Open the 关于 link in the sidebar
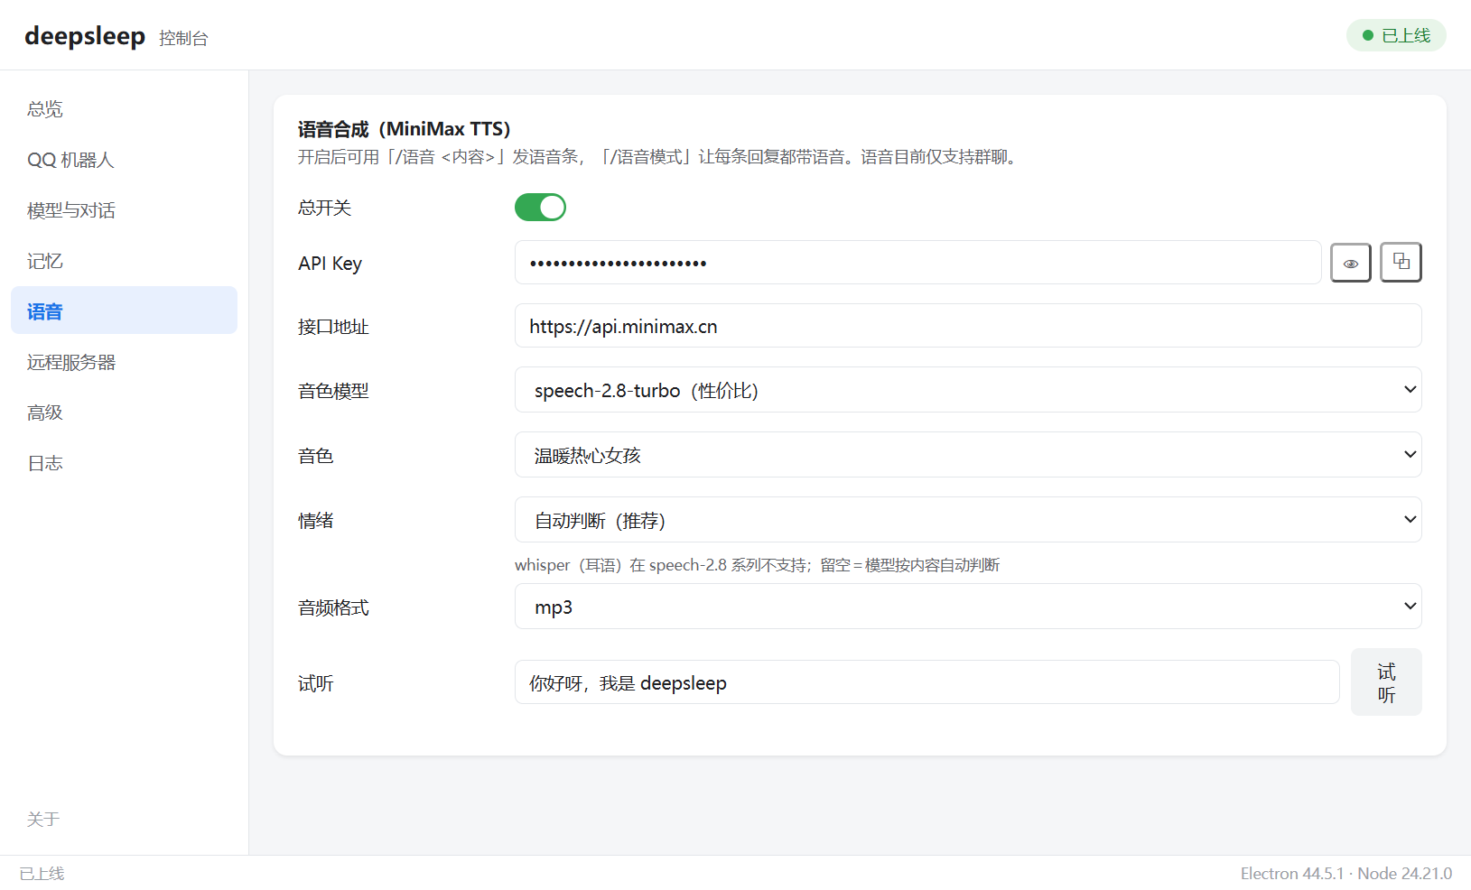1471x890 pixels. (x=43, y=819)
